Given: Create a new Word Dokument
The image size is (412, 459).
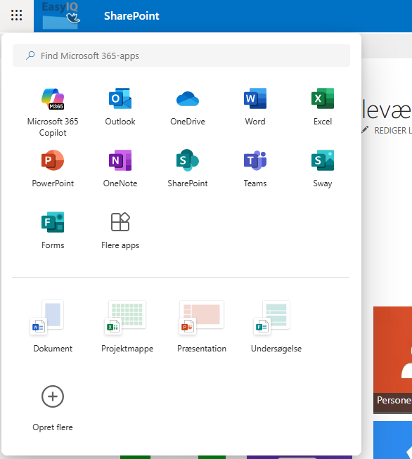Looking at the screenshot, I should 53,326.
